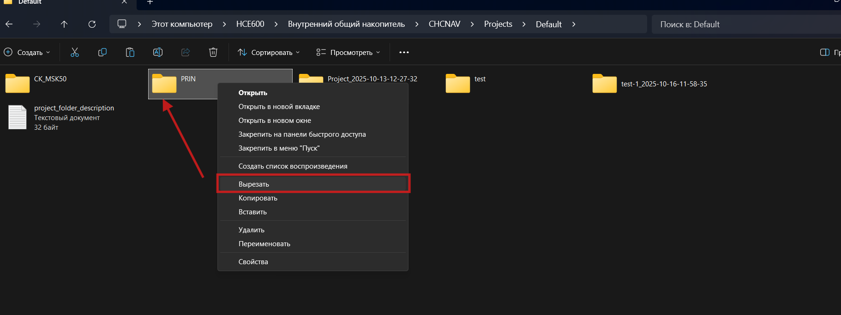
Task: Go up one folder level
Action: [x=64, y=24]
